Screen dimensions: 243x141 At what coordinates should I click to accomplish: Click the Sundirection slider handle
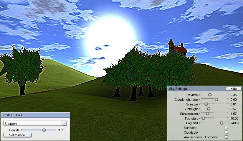coord(207,114)
